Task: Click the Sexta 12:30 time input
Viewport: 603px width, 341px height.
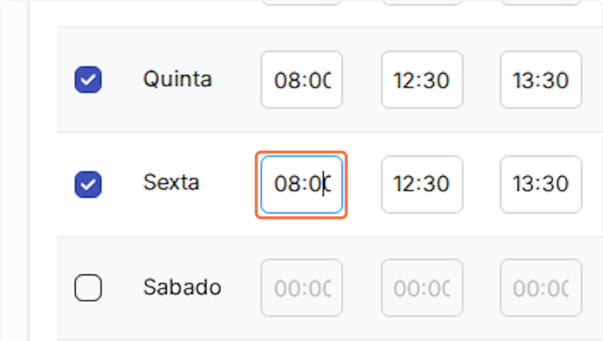Action: (x=421, y=184)
